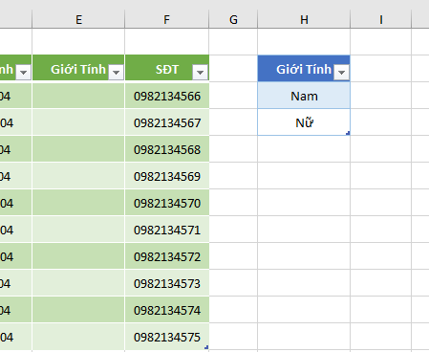429x352 pixels.
Task: Select cell with 0982134573
Action: tap(167, 283)
